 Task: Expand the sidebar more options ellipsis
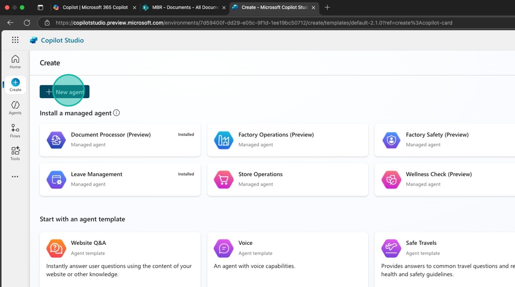15,177
